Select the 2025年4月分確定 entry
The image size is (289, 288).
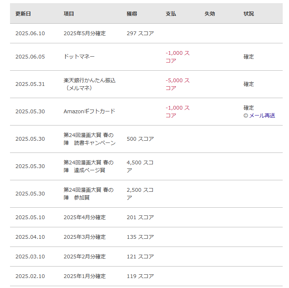[85, 217]
